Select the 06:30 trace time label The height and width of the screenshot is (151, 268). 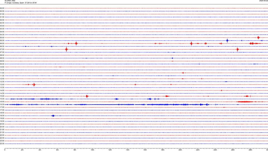click(2, 46)
